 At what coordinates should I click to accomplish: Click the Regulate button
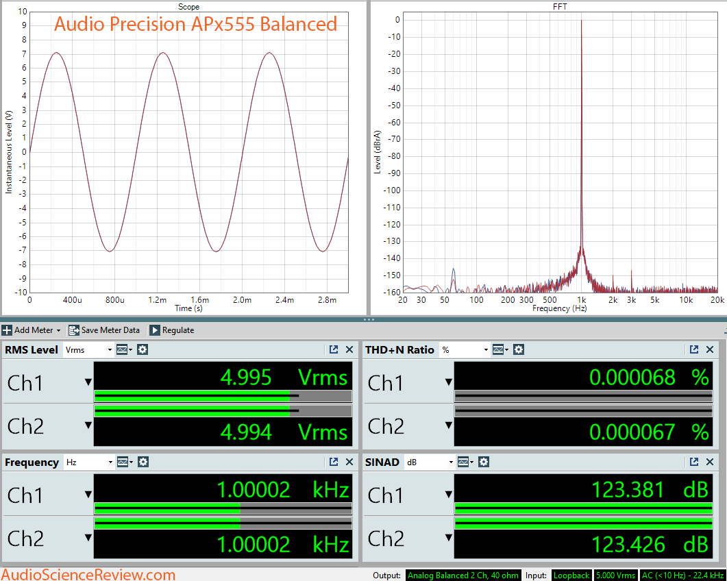(x=172, y=330)
